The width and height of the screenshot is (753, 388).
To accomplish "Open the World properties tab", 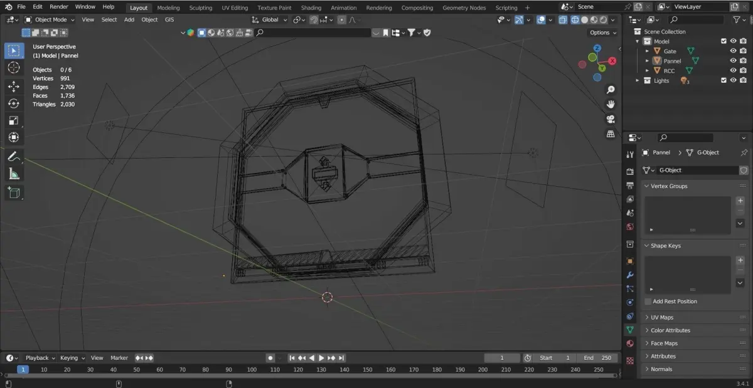I will pos(630,227).
